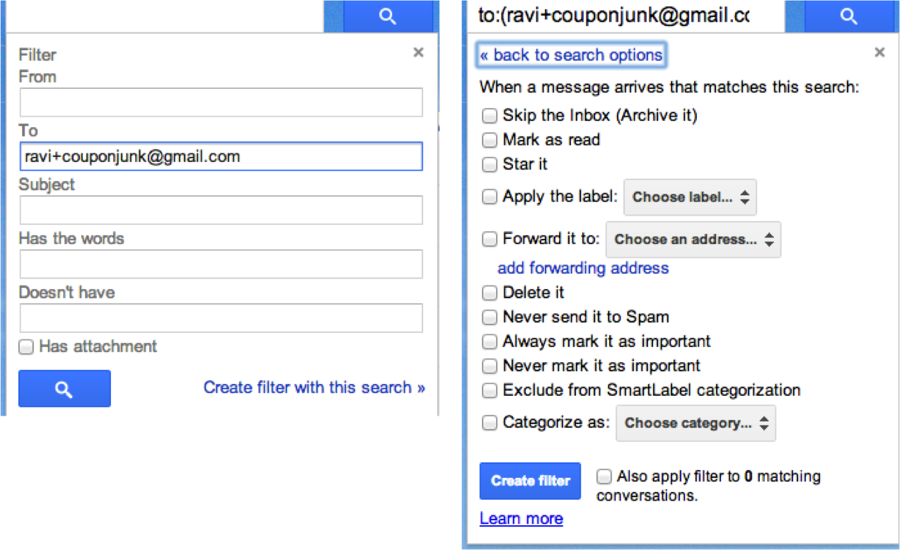Open the Choose category dropdown
Viewport: 900px width, 550px height.
pyautogui.click(x=696, y=423)
